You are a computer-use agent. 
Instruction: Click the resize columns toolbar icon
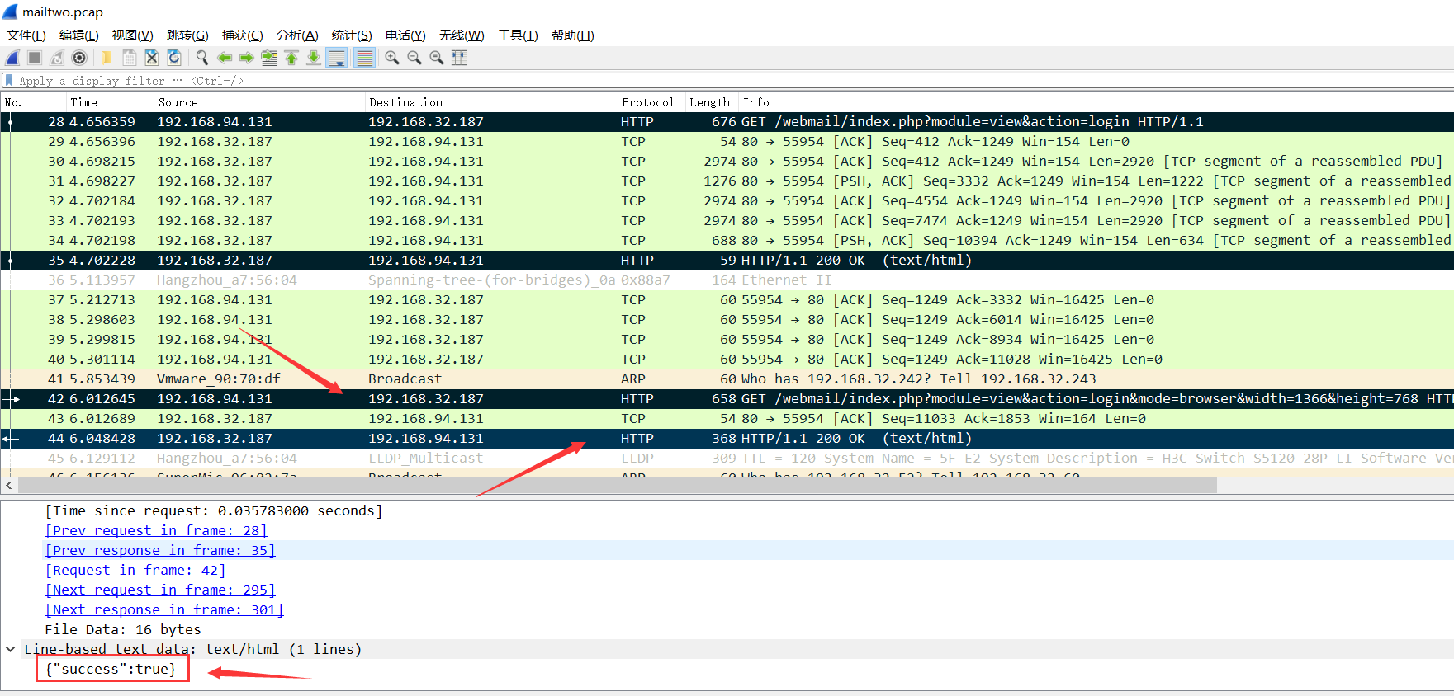pyautogui.click(x=459, y=58)
